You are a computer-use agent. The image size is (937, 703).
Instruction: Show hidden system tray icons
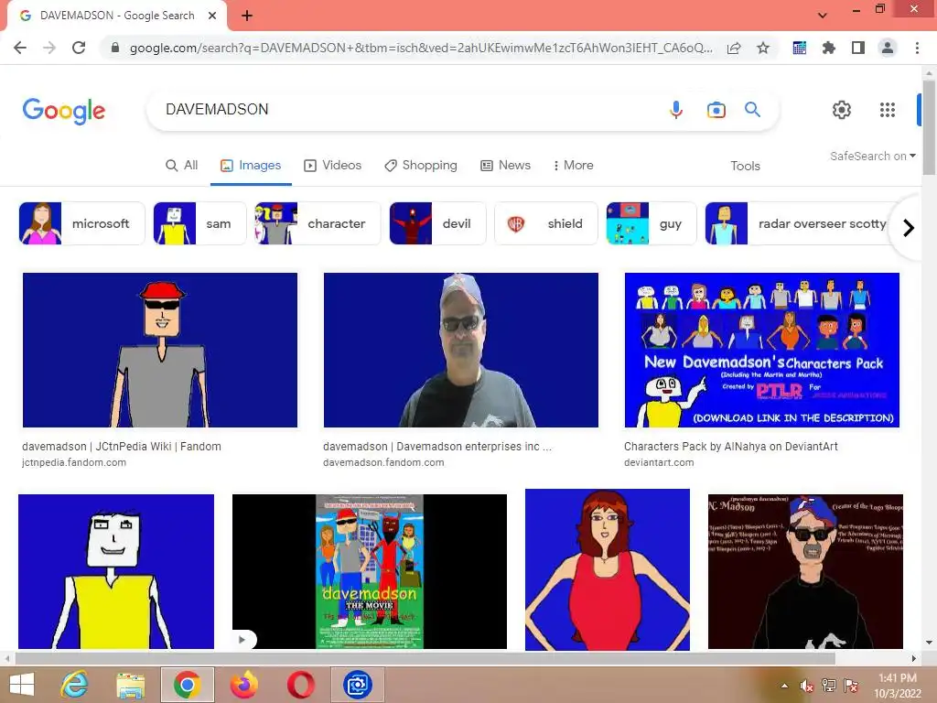click(x=784, y=686)
